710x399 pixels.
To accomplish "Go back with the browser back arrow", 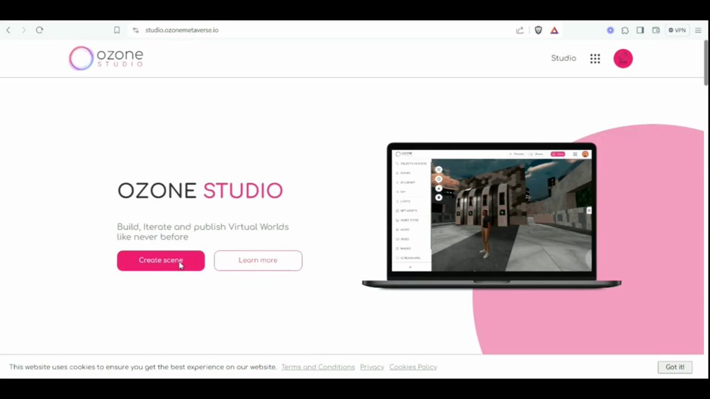I will click(8, 30).
